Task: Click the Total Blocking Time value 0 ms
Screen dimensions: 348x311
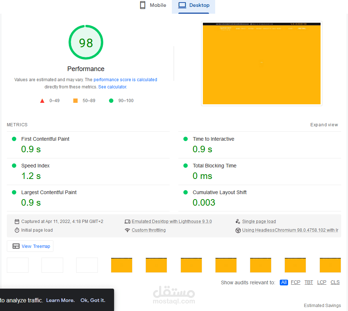Action: coord(203,176)
